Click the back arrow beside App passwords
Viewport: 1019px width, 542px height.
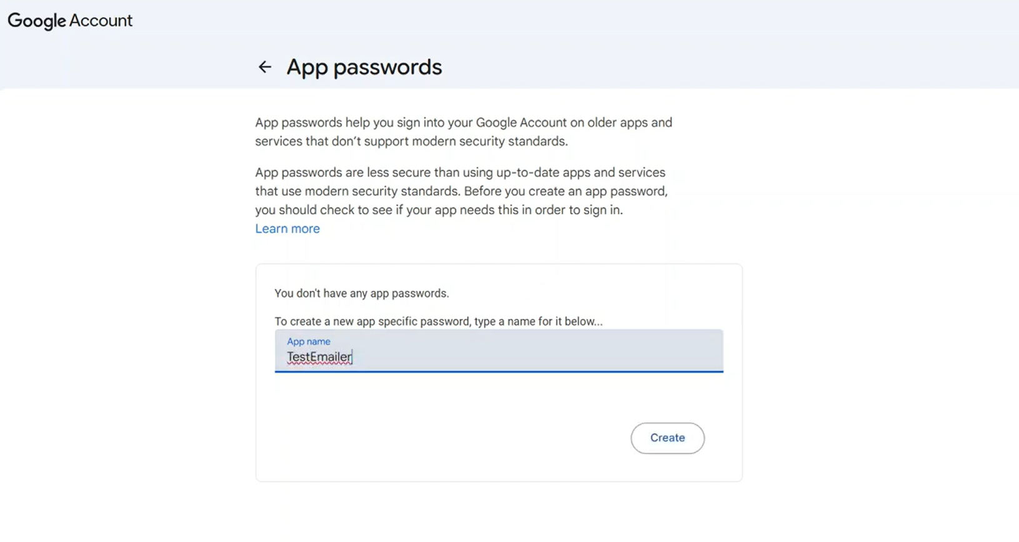(x=265, y=67)
